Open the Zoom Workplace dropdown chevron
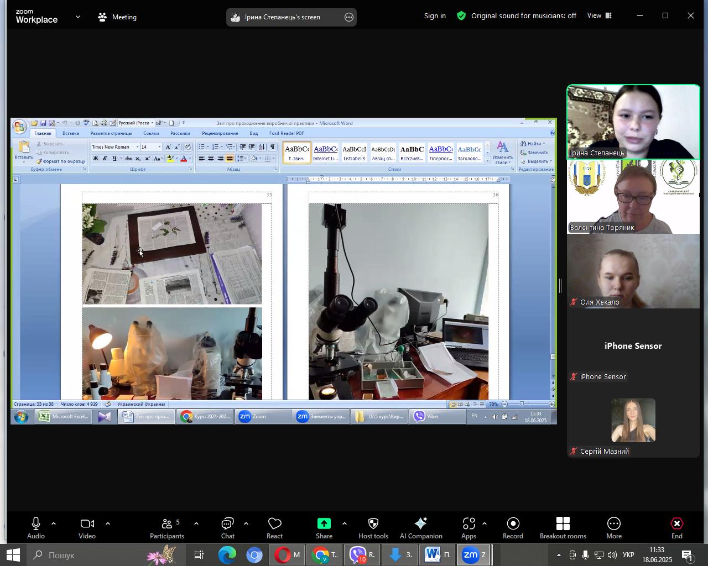Image resolution: width=708 pixels, height=566 pixels. coord(78,17)
